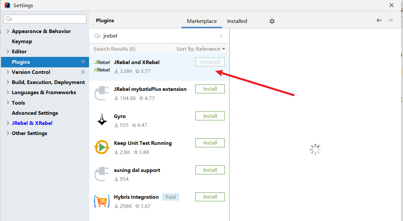The width and height of the screenshot is (403, 221).
Task: Click the 3.88 rating value
Action: (x=141, y=152)
